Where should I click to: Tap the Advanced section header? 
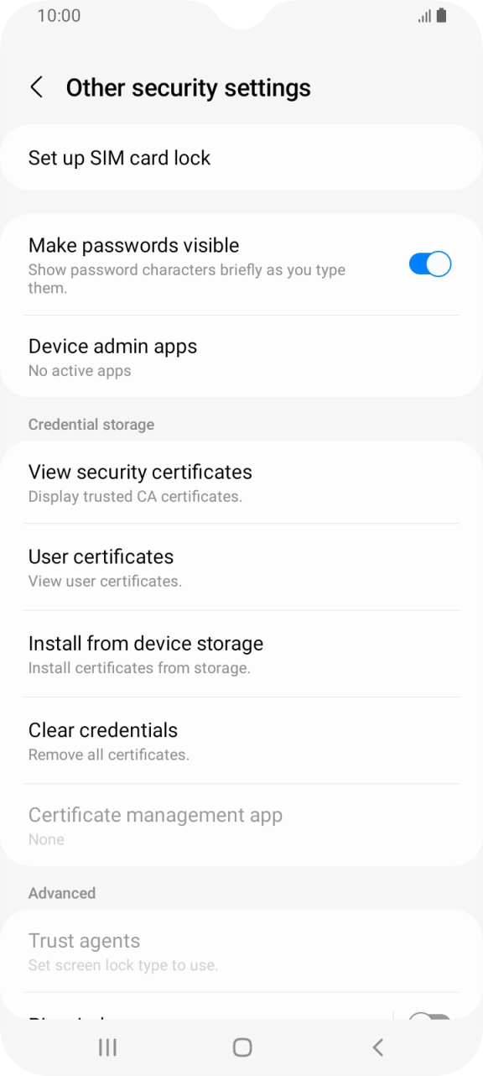[62, 893]
